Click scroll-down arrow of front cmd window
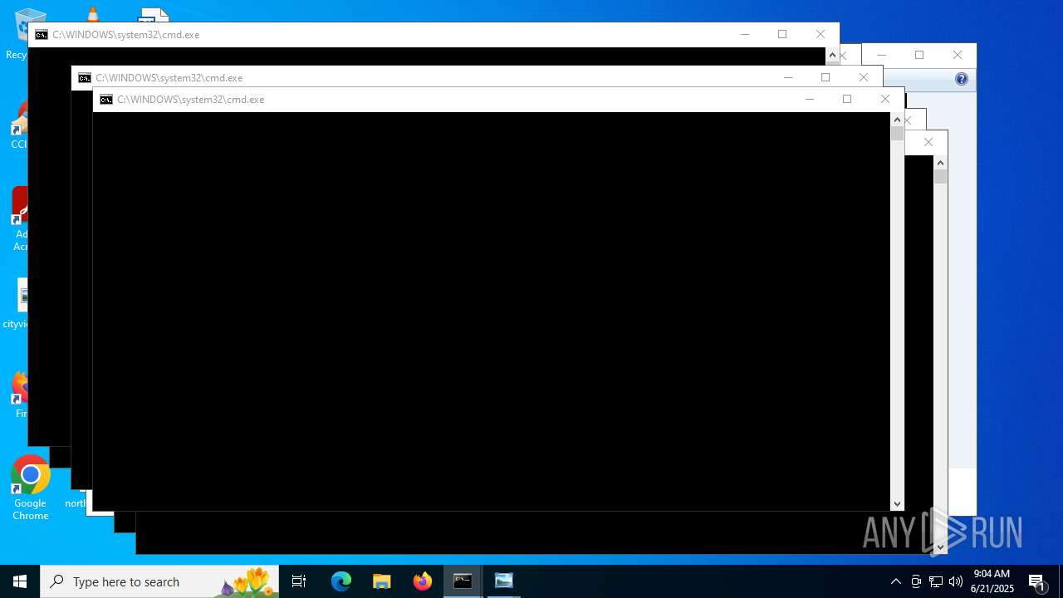1063x598 pixels. (x=897, y=504)
